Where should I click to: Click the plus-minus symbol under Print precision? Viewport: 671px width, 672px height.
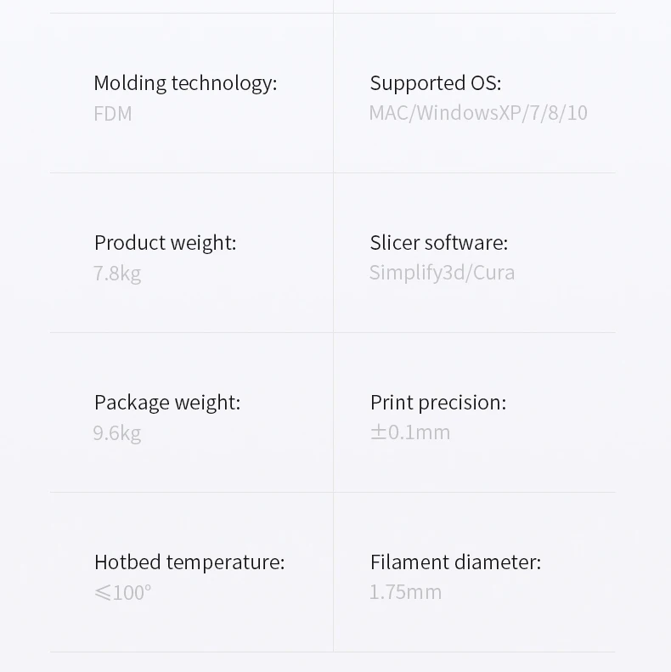click(x=378, y=432)
